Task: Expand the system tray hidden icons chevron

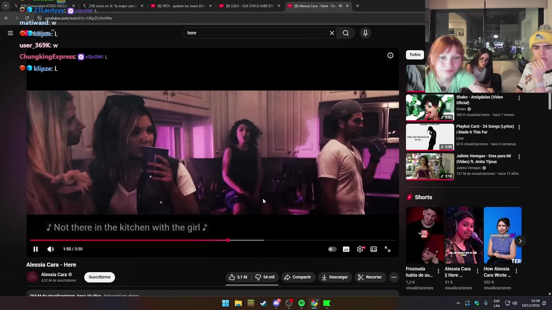Action: pyautogui.click(x=458, y=303)
